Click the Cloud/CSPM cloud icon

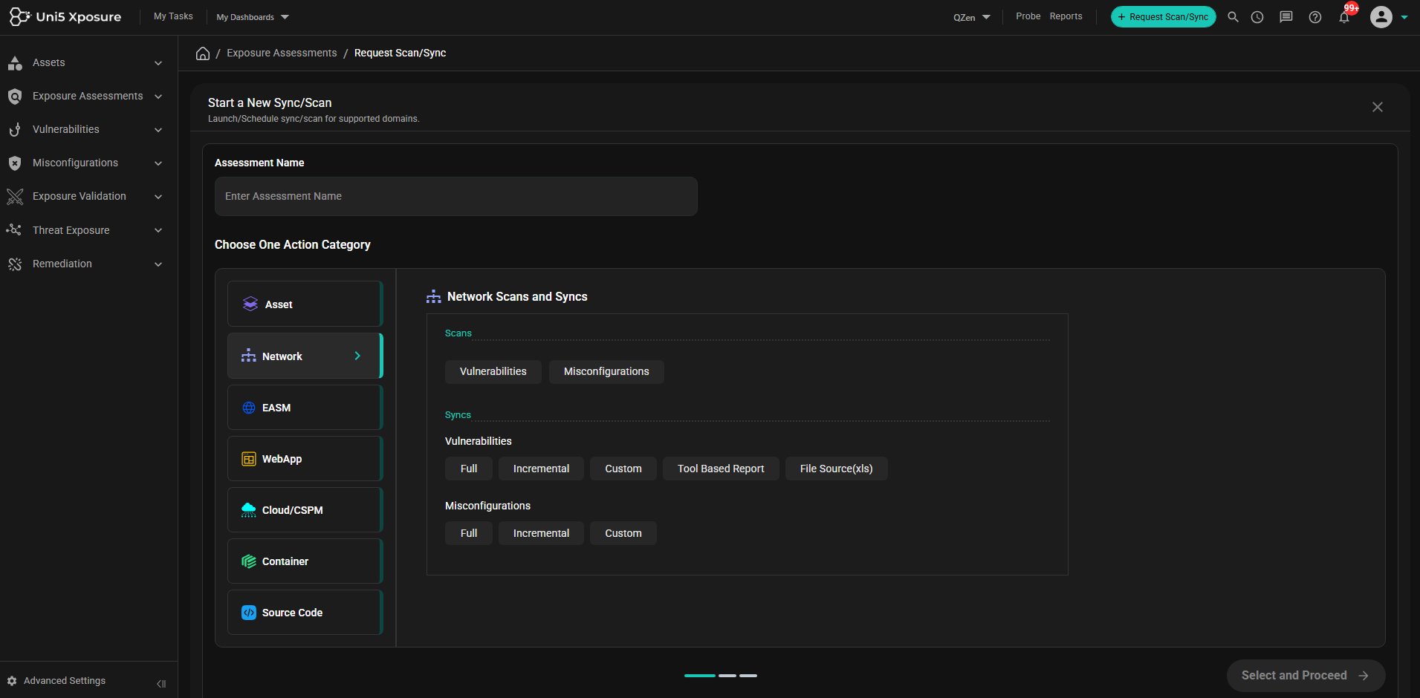249,510
